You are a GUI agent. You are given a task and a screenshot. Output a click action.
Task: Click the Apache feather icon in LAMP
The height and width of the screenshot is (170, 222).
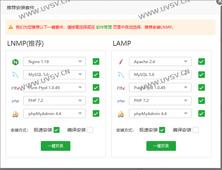121,62
